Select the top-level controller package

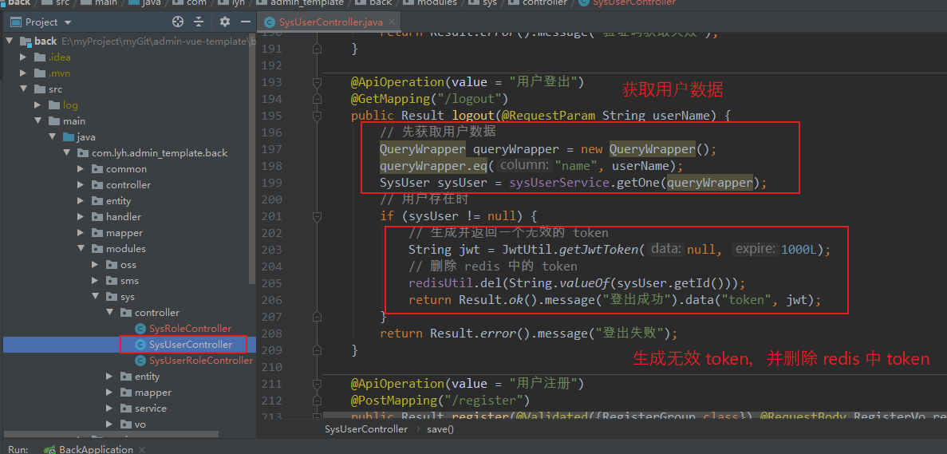128,185
